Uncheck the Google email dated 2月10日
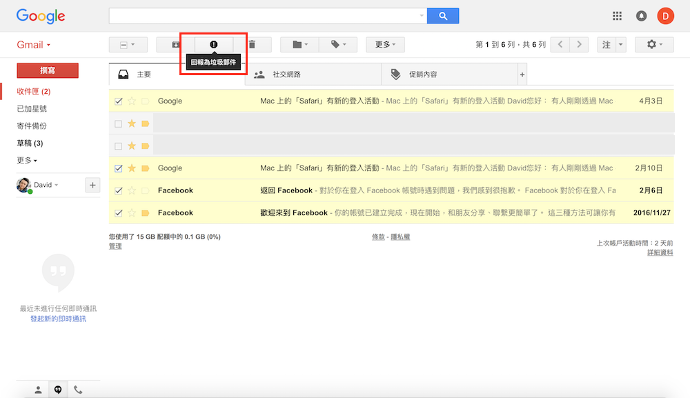The image size is (690, 398). pos(119,168)
